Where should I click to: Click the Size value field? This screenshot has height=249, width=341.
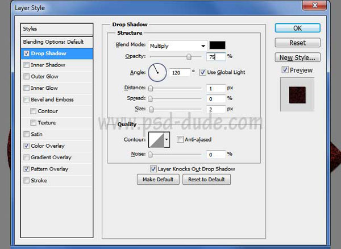(216, 109)
